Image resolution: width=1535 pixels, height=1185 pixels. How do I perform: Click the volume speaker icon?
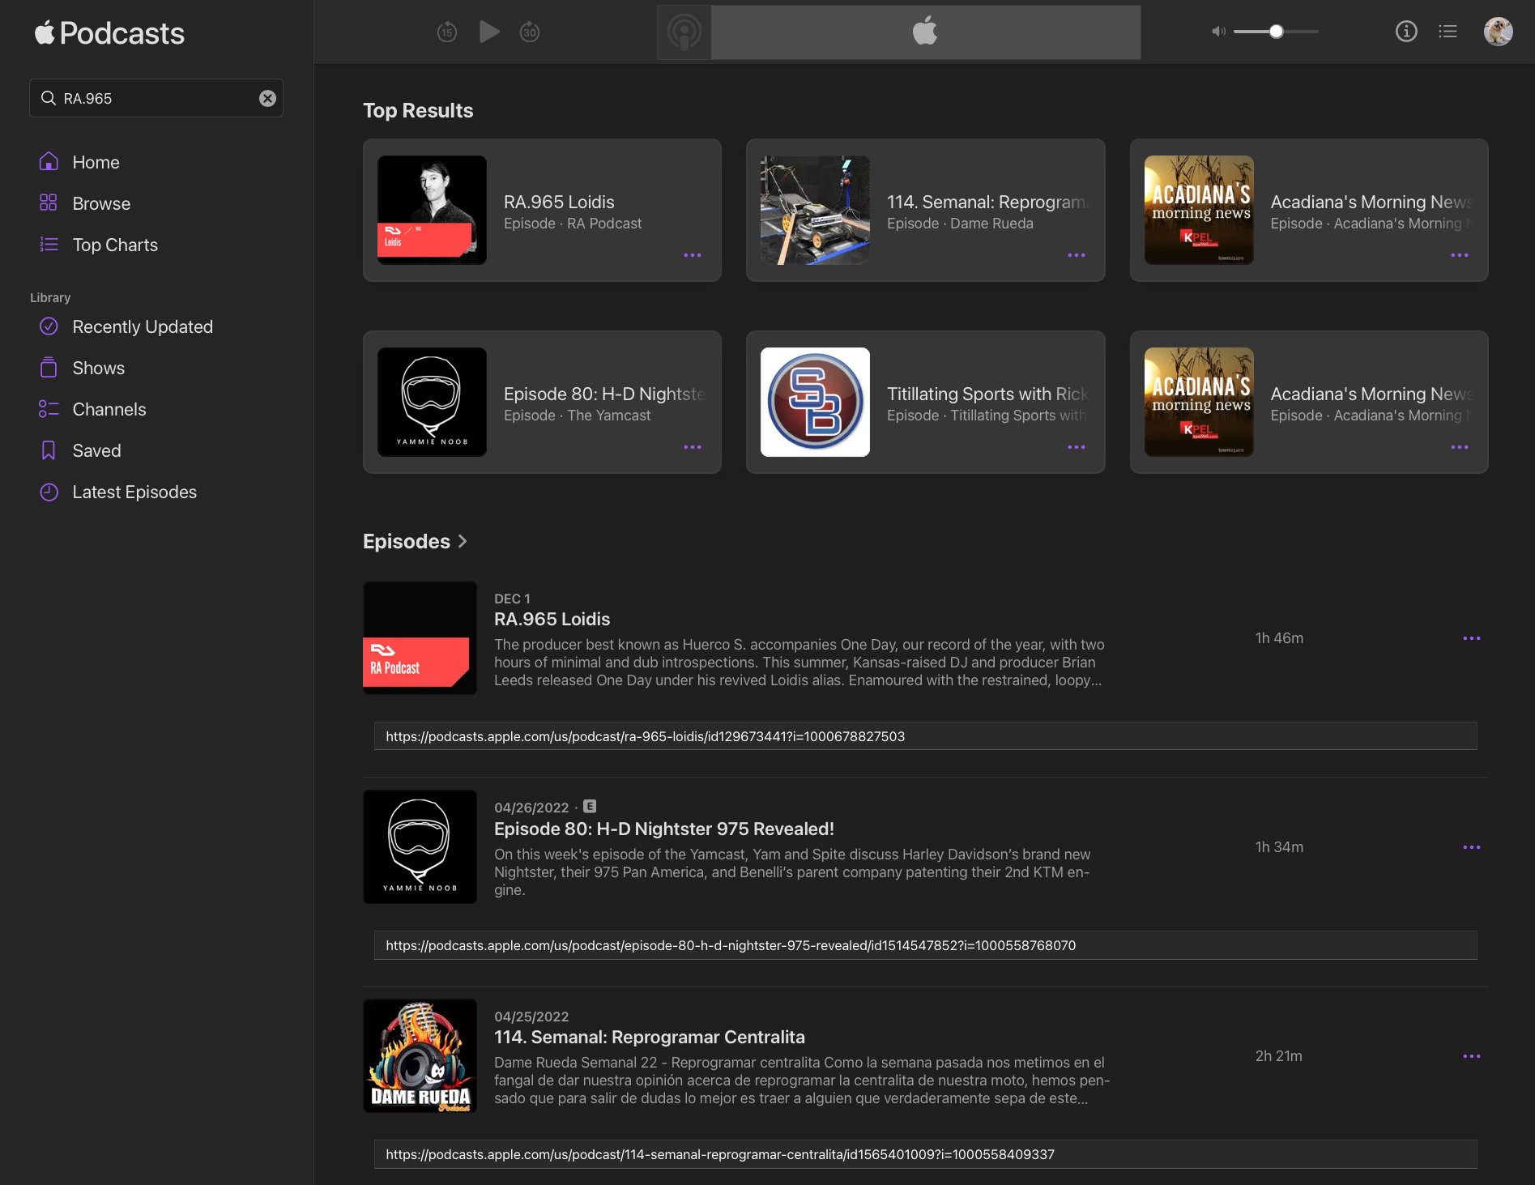[1218, 32]
